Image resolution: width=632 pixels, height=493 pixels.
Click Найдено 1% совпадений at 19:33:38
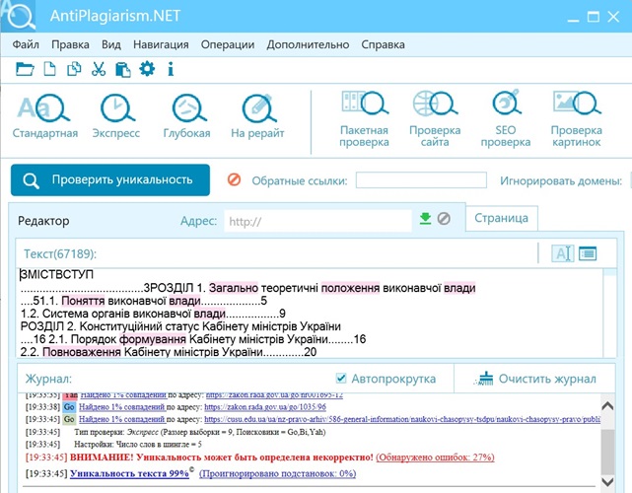coord(122,407)
